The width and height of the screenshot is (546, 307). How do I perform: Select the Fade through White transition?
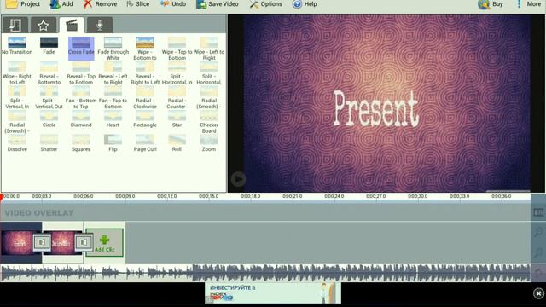click(x=113, y=49)
